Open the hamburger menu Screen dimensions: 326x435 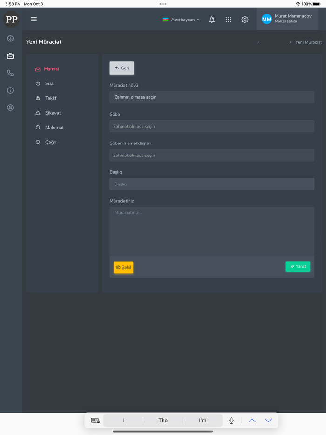34,19
